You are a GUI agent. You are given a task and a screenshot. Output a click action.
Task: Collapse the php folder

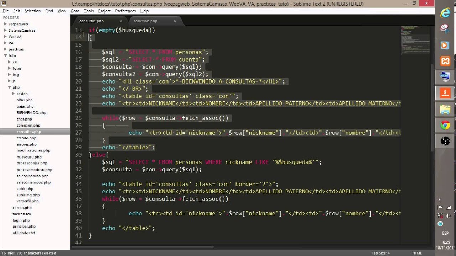[x=9, y=87]
